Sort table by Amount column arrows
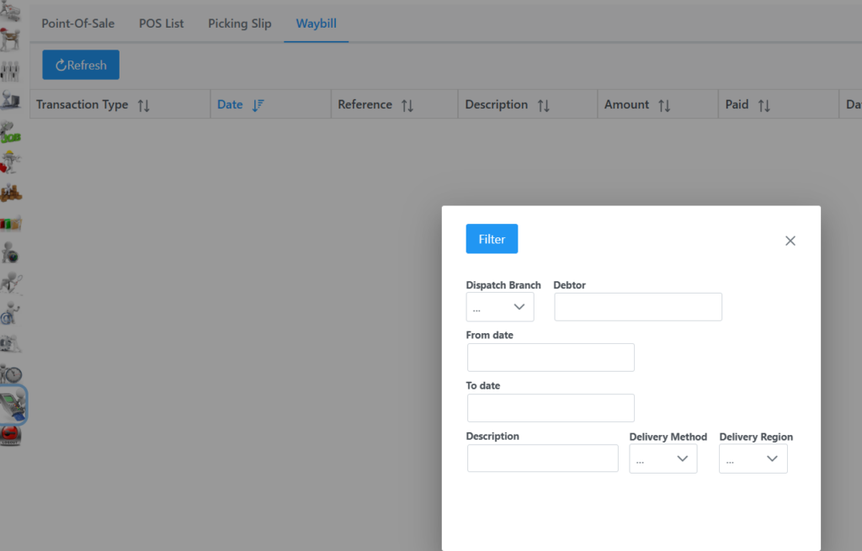 [x=664, y=105]
